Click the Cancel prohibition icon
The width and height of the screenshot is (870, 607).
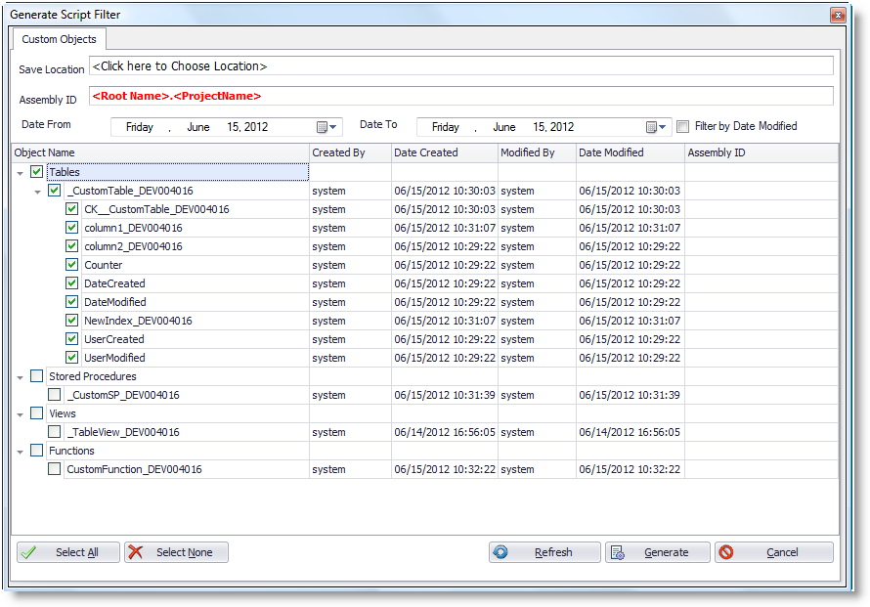(x=726, y=552)
